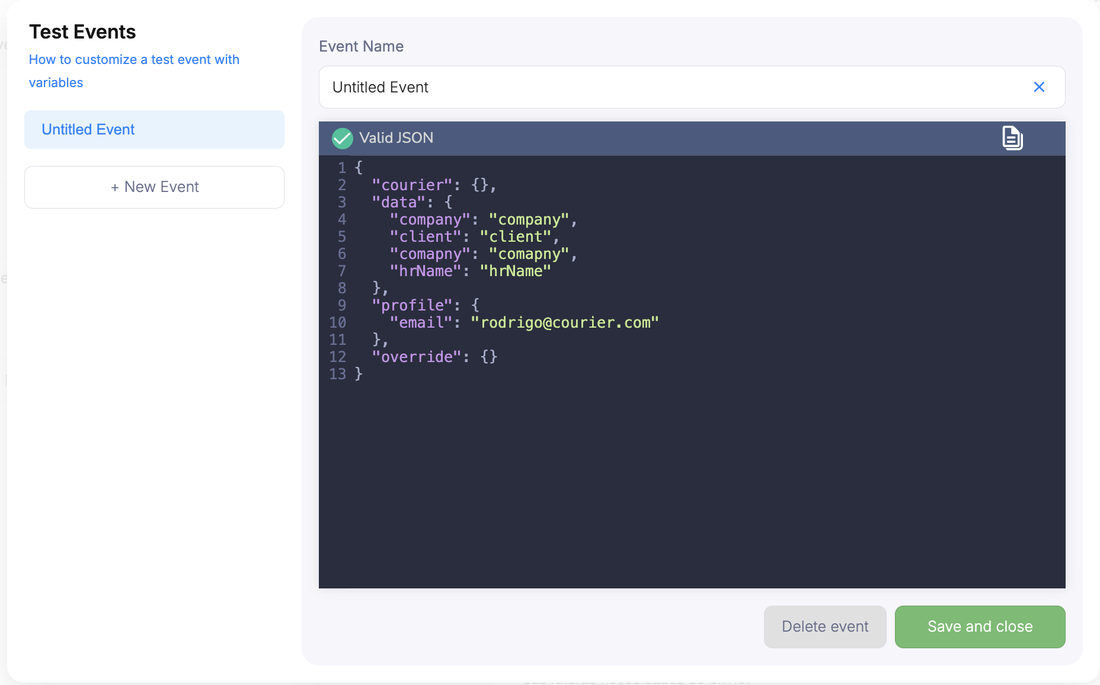Click the "profile" key on line 9
The image size is (1100, 685).
pos(412,306)
